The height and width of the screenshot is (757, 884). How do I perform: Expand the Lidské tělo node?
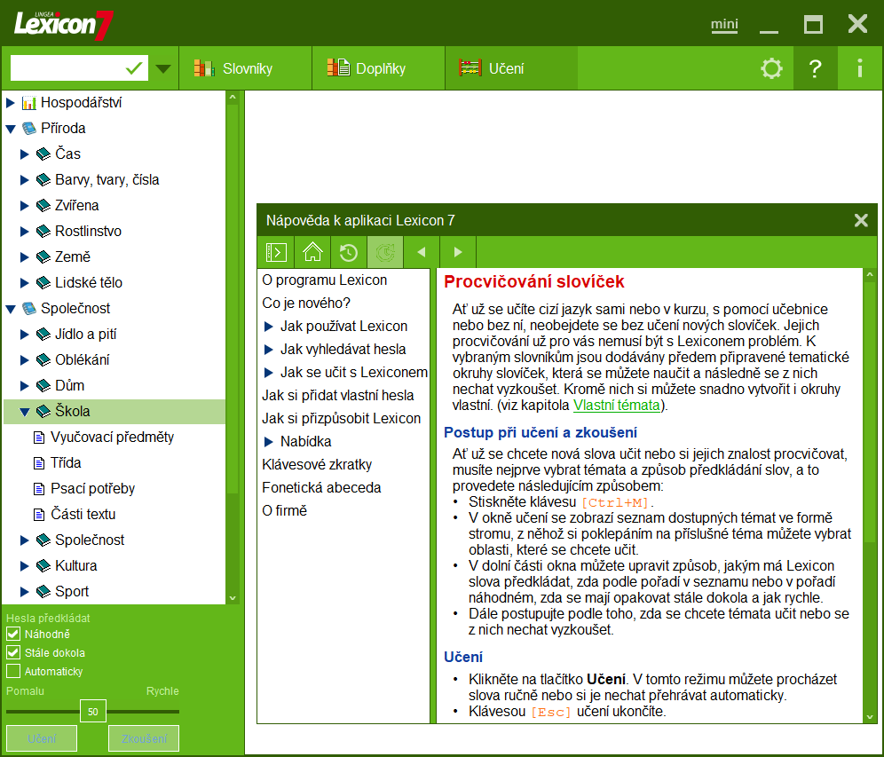[x=24, y=282]
